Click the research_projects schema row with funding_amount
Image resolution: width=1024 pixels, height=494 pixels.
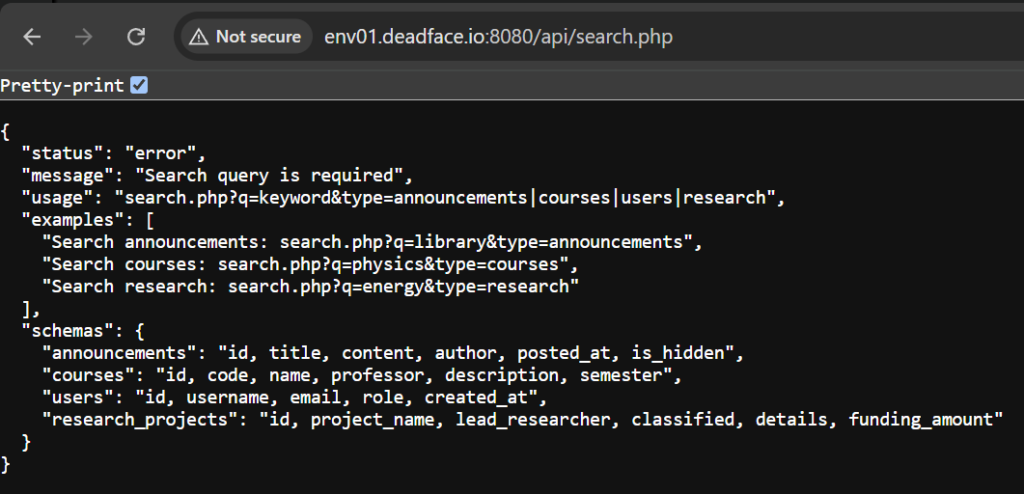[x=522, y=420]
